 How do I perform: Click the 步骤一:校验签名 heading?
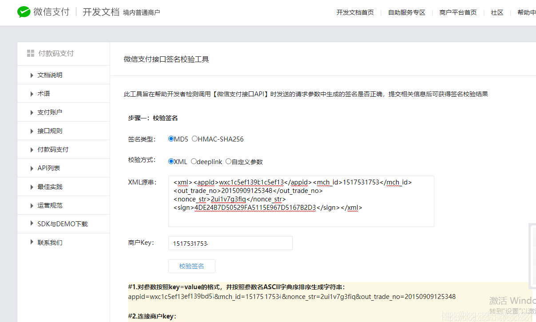point(153,118)
